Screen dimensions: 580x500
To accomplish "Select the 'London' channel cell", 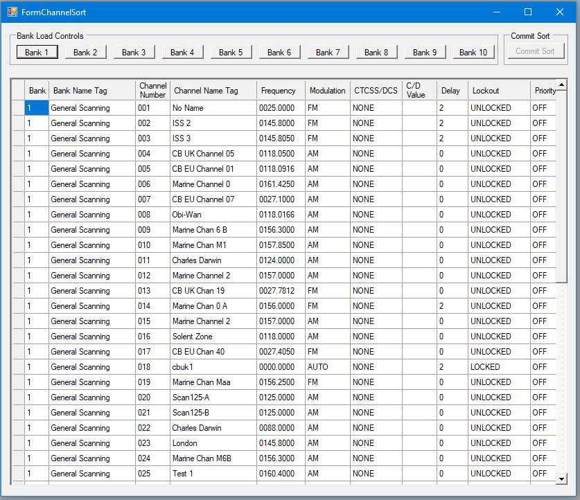I will [x=213, y=443].
